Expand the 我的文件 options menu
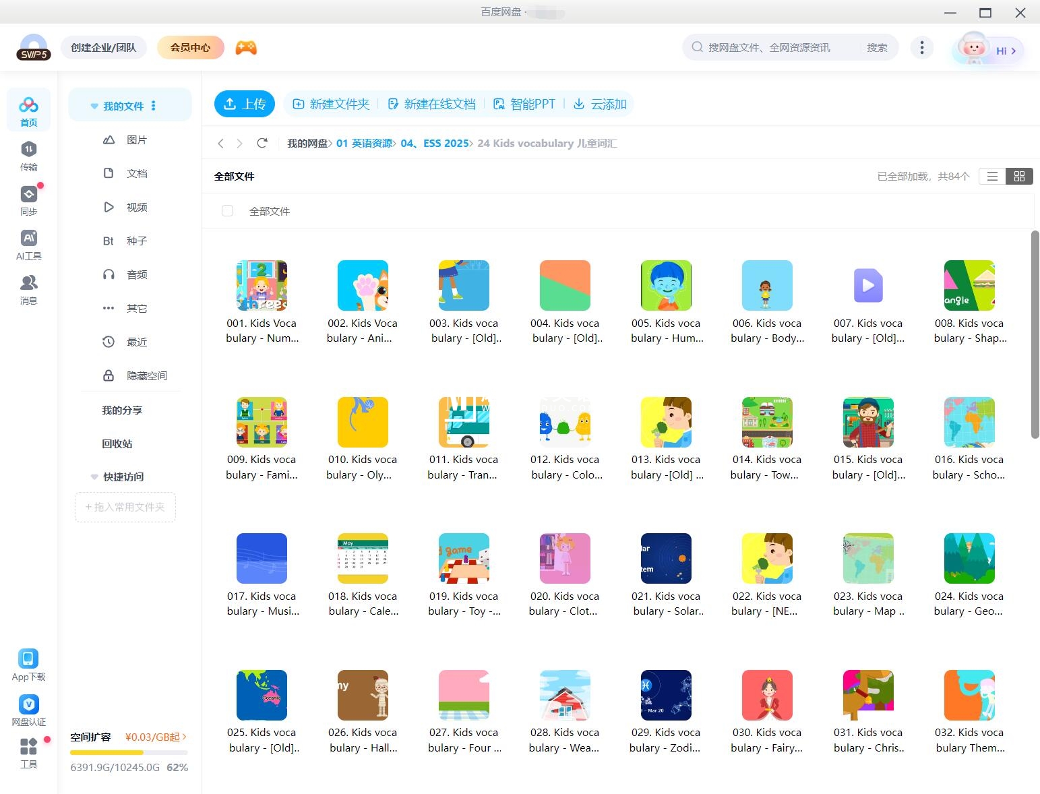Viewport: 1040px width, 794px height. point(153,105)
